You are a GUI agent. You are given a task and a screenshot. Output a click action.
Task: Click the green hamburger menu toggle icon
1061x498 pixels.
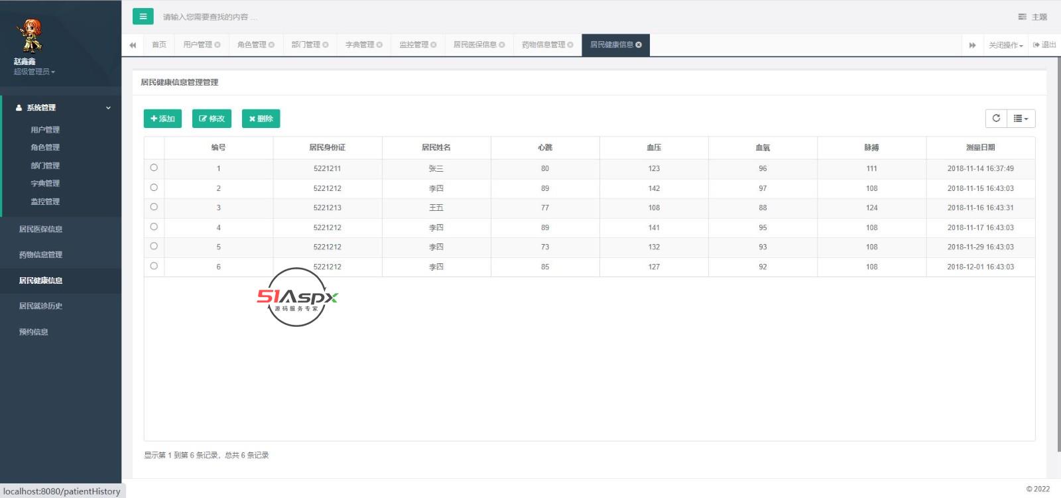[x=143, y=17]
